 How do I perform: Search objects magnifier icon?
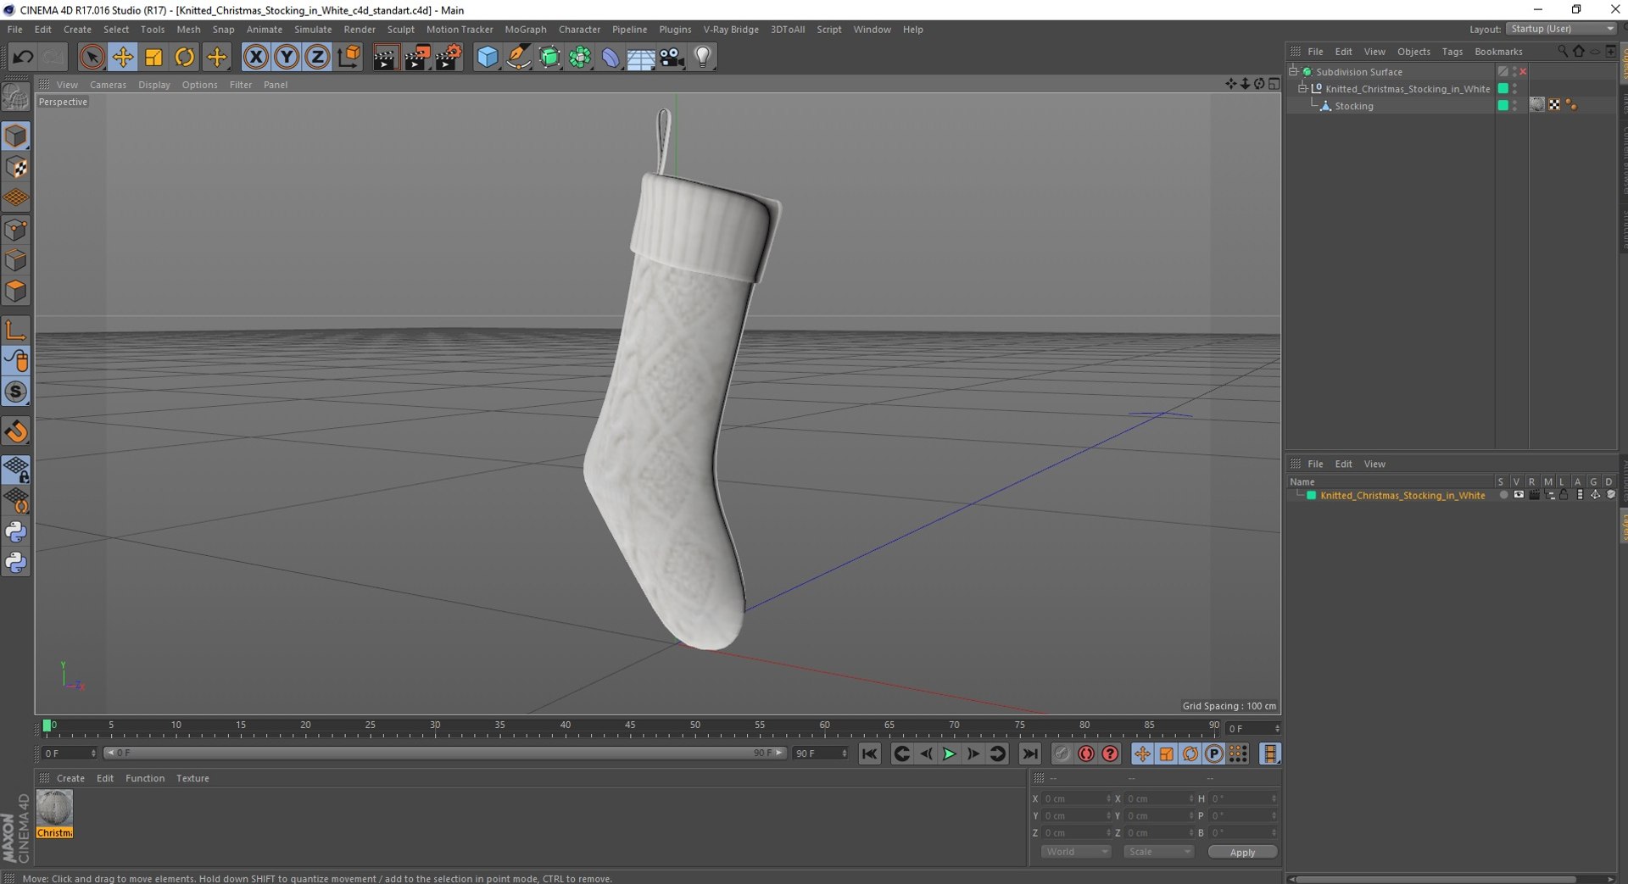click(x=1562, y=52)
